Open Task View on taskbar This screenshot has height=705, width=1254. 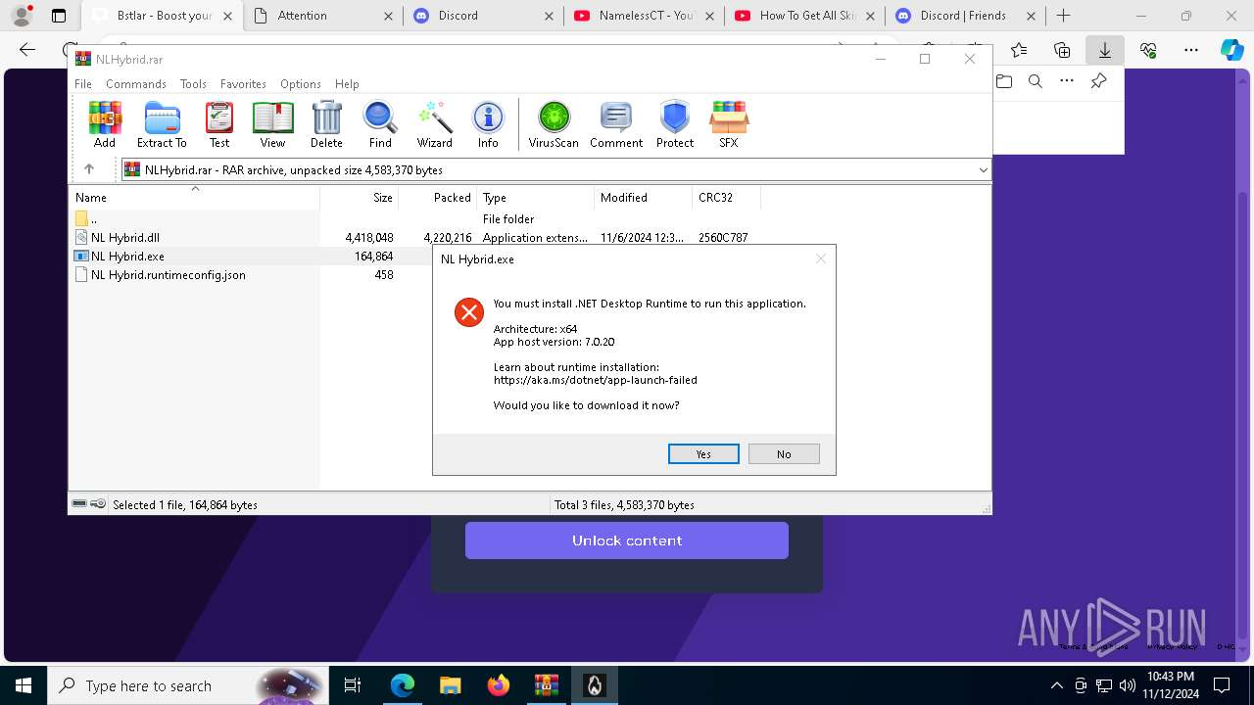click(x=353, y=685)
